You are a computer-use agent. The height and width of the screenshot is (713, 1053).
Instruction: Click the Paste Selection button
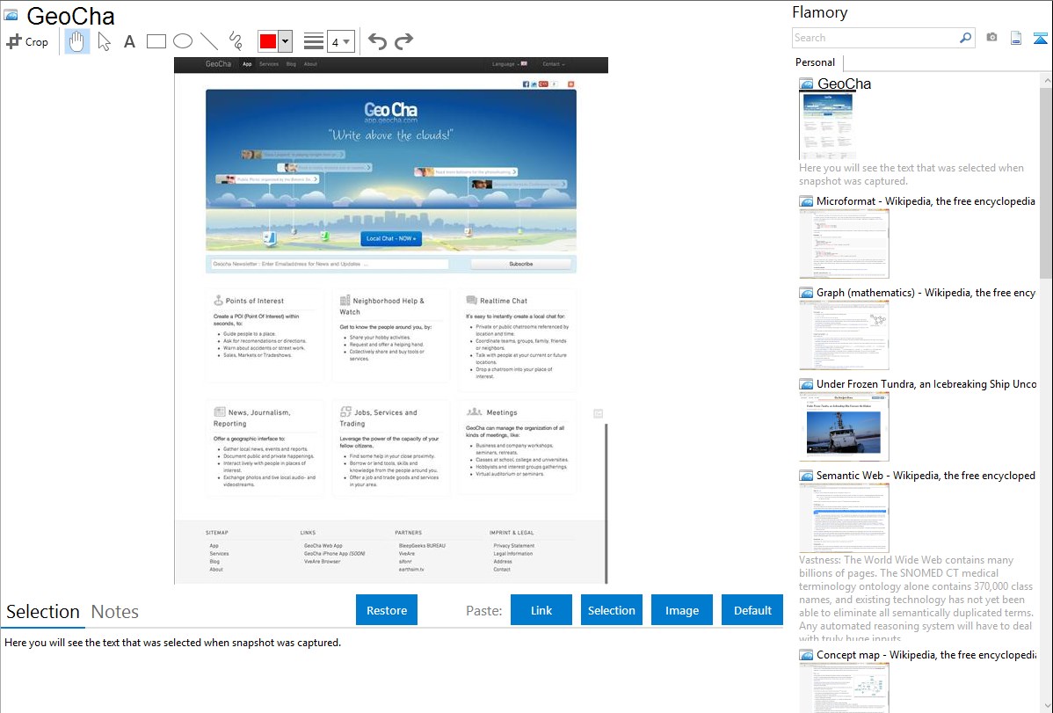coord(611,610)
